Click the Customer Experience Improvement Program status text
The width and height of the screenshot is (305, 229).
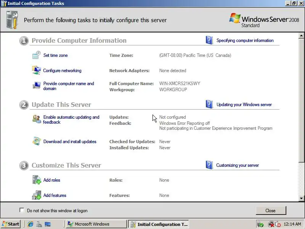coord(216,128)
